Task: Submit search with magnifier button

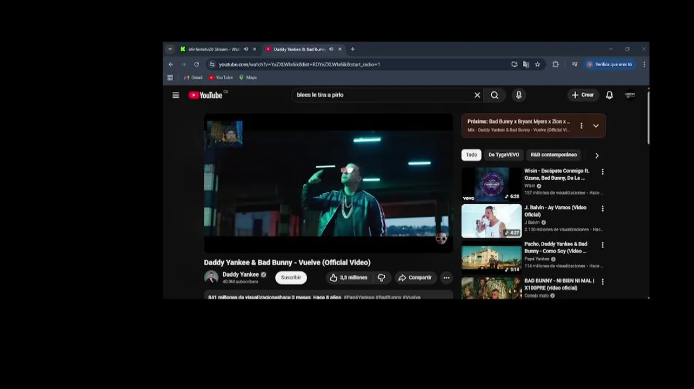Action: coord(495,95)
